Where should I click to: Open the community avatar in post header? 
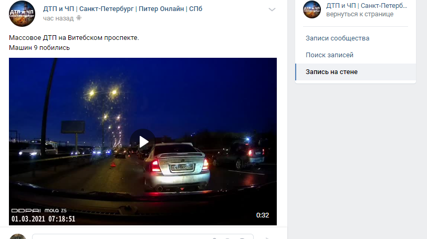point(22,14)
